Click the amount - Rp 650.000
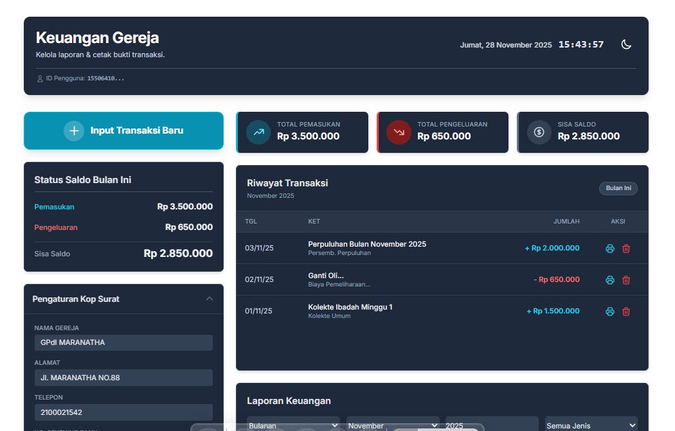 (x=557, y=279)
